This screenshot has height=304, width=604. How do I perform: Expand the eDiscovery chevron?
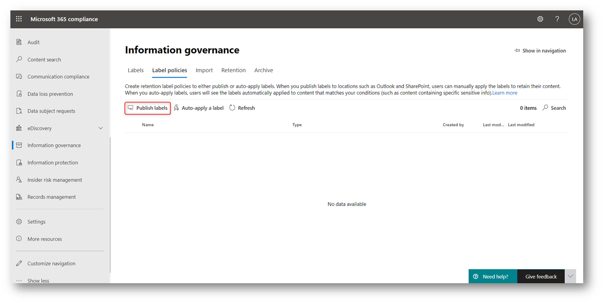coord(101,128)
